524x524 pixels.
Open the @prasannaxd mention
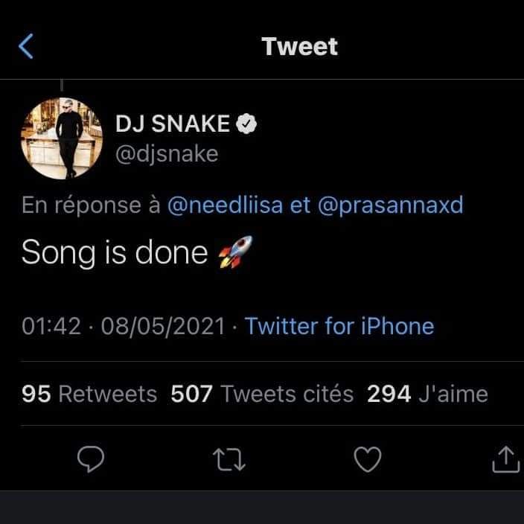coord(390,205)
